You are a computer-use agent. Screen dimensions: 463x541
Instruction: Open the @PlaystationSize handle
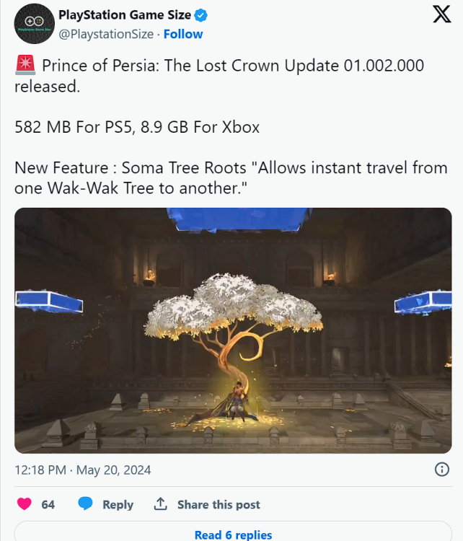click(106, 34)
